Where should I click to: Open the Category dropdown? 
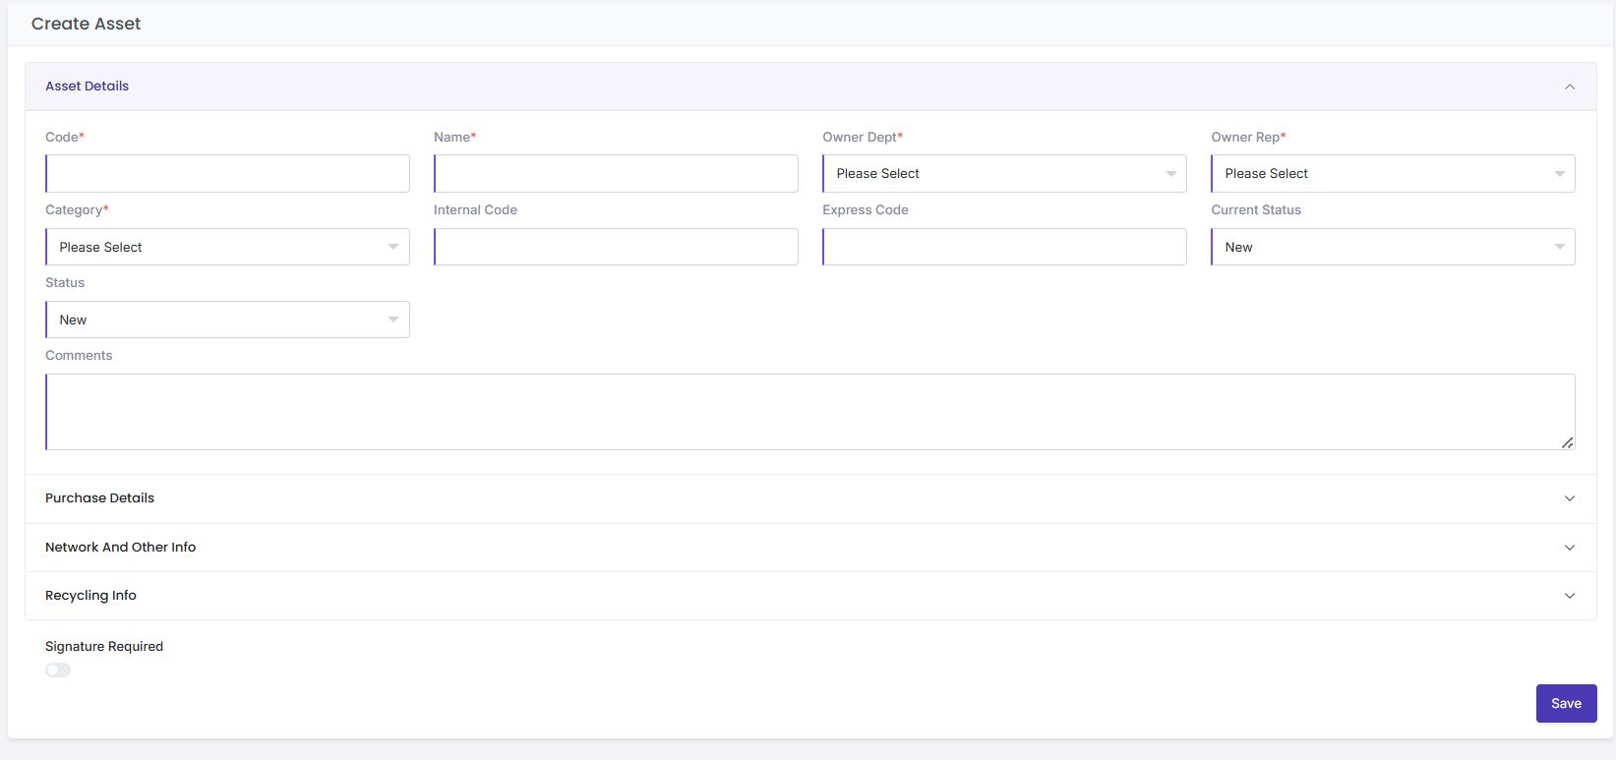[227, 247]
